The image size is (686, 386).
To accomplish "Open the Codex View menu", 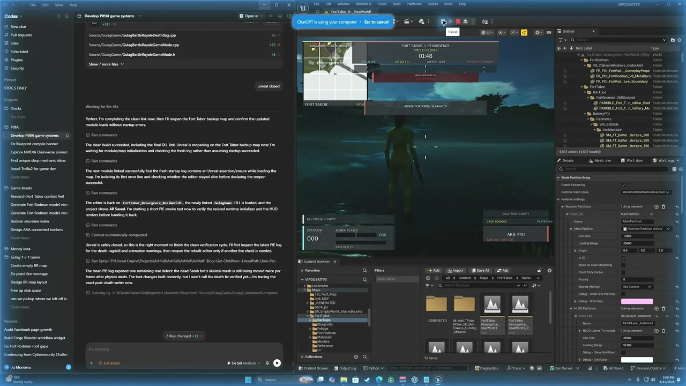I will (x=58, y=5).
